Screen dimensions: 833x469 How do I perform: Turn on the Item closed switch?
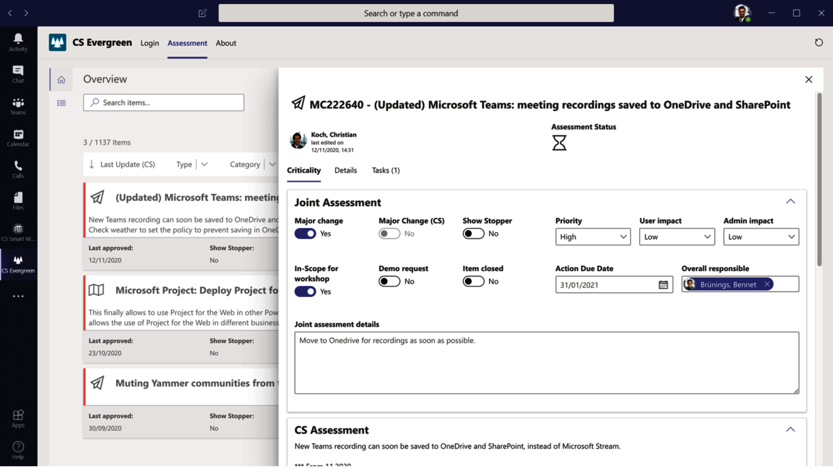[473, 281]
